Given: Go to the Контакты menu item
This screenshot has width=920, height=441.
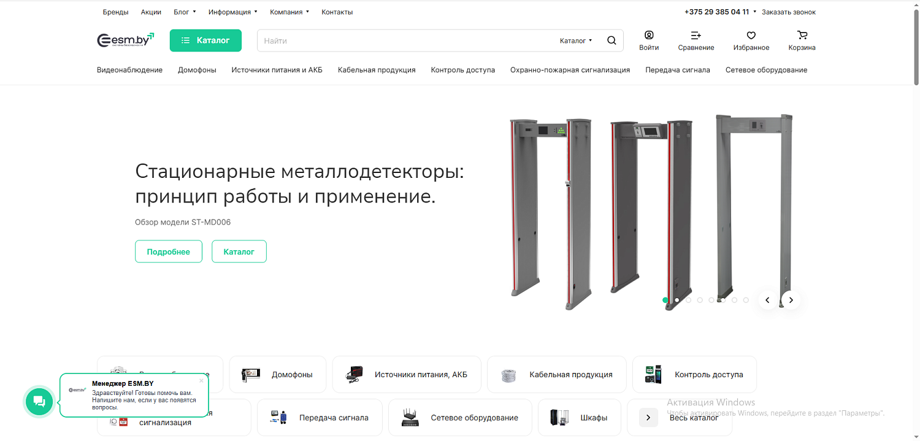Looking at the screenshot, I should [337, 12].
